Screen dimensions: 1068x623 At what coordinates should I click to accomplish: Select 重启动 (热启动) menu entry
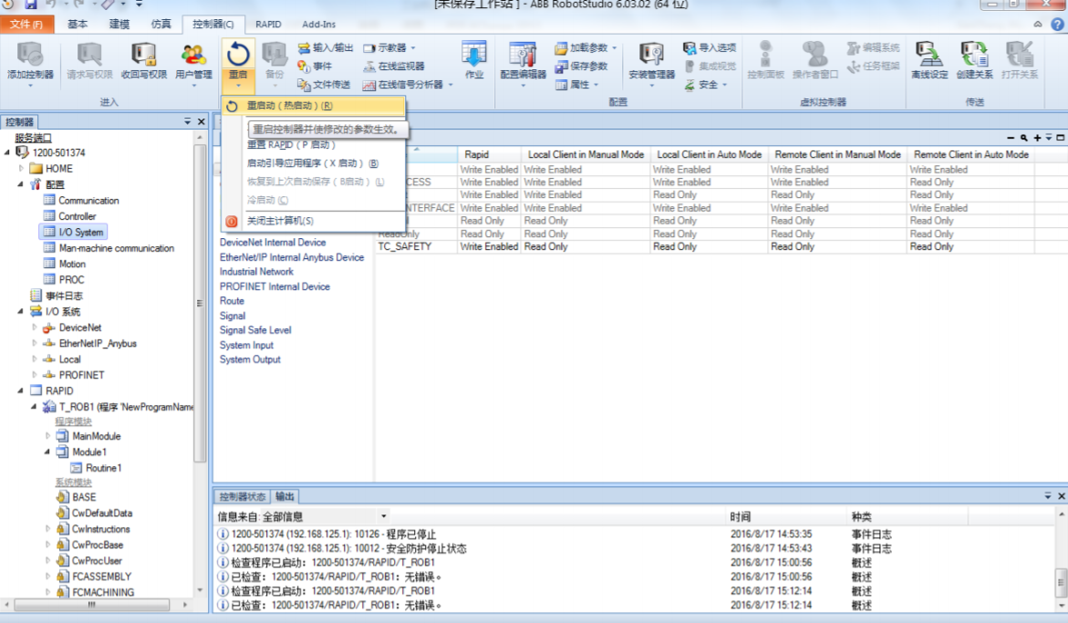[x=314, y=106]
